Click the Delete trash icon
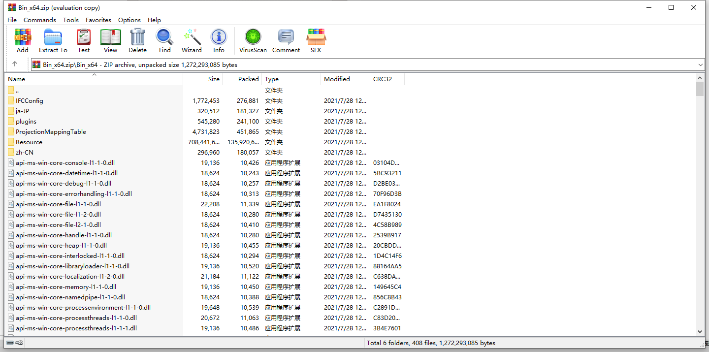This screenshot has height=352, width=709. [137, 40]
